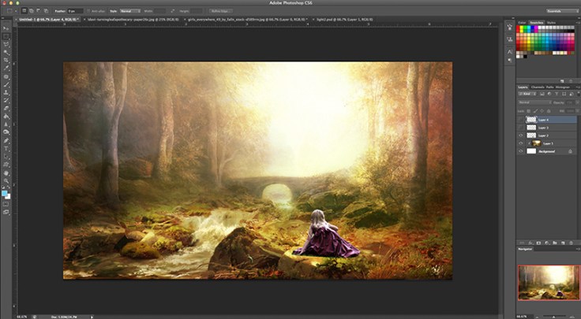Select the Rectangular Marquee tool

[6, 36]
